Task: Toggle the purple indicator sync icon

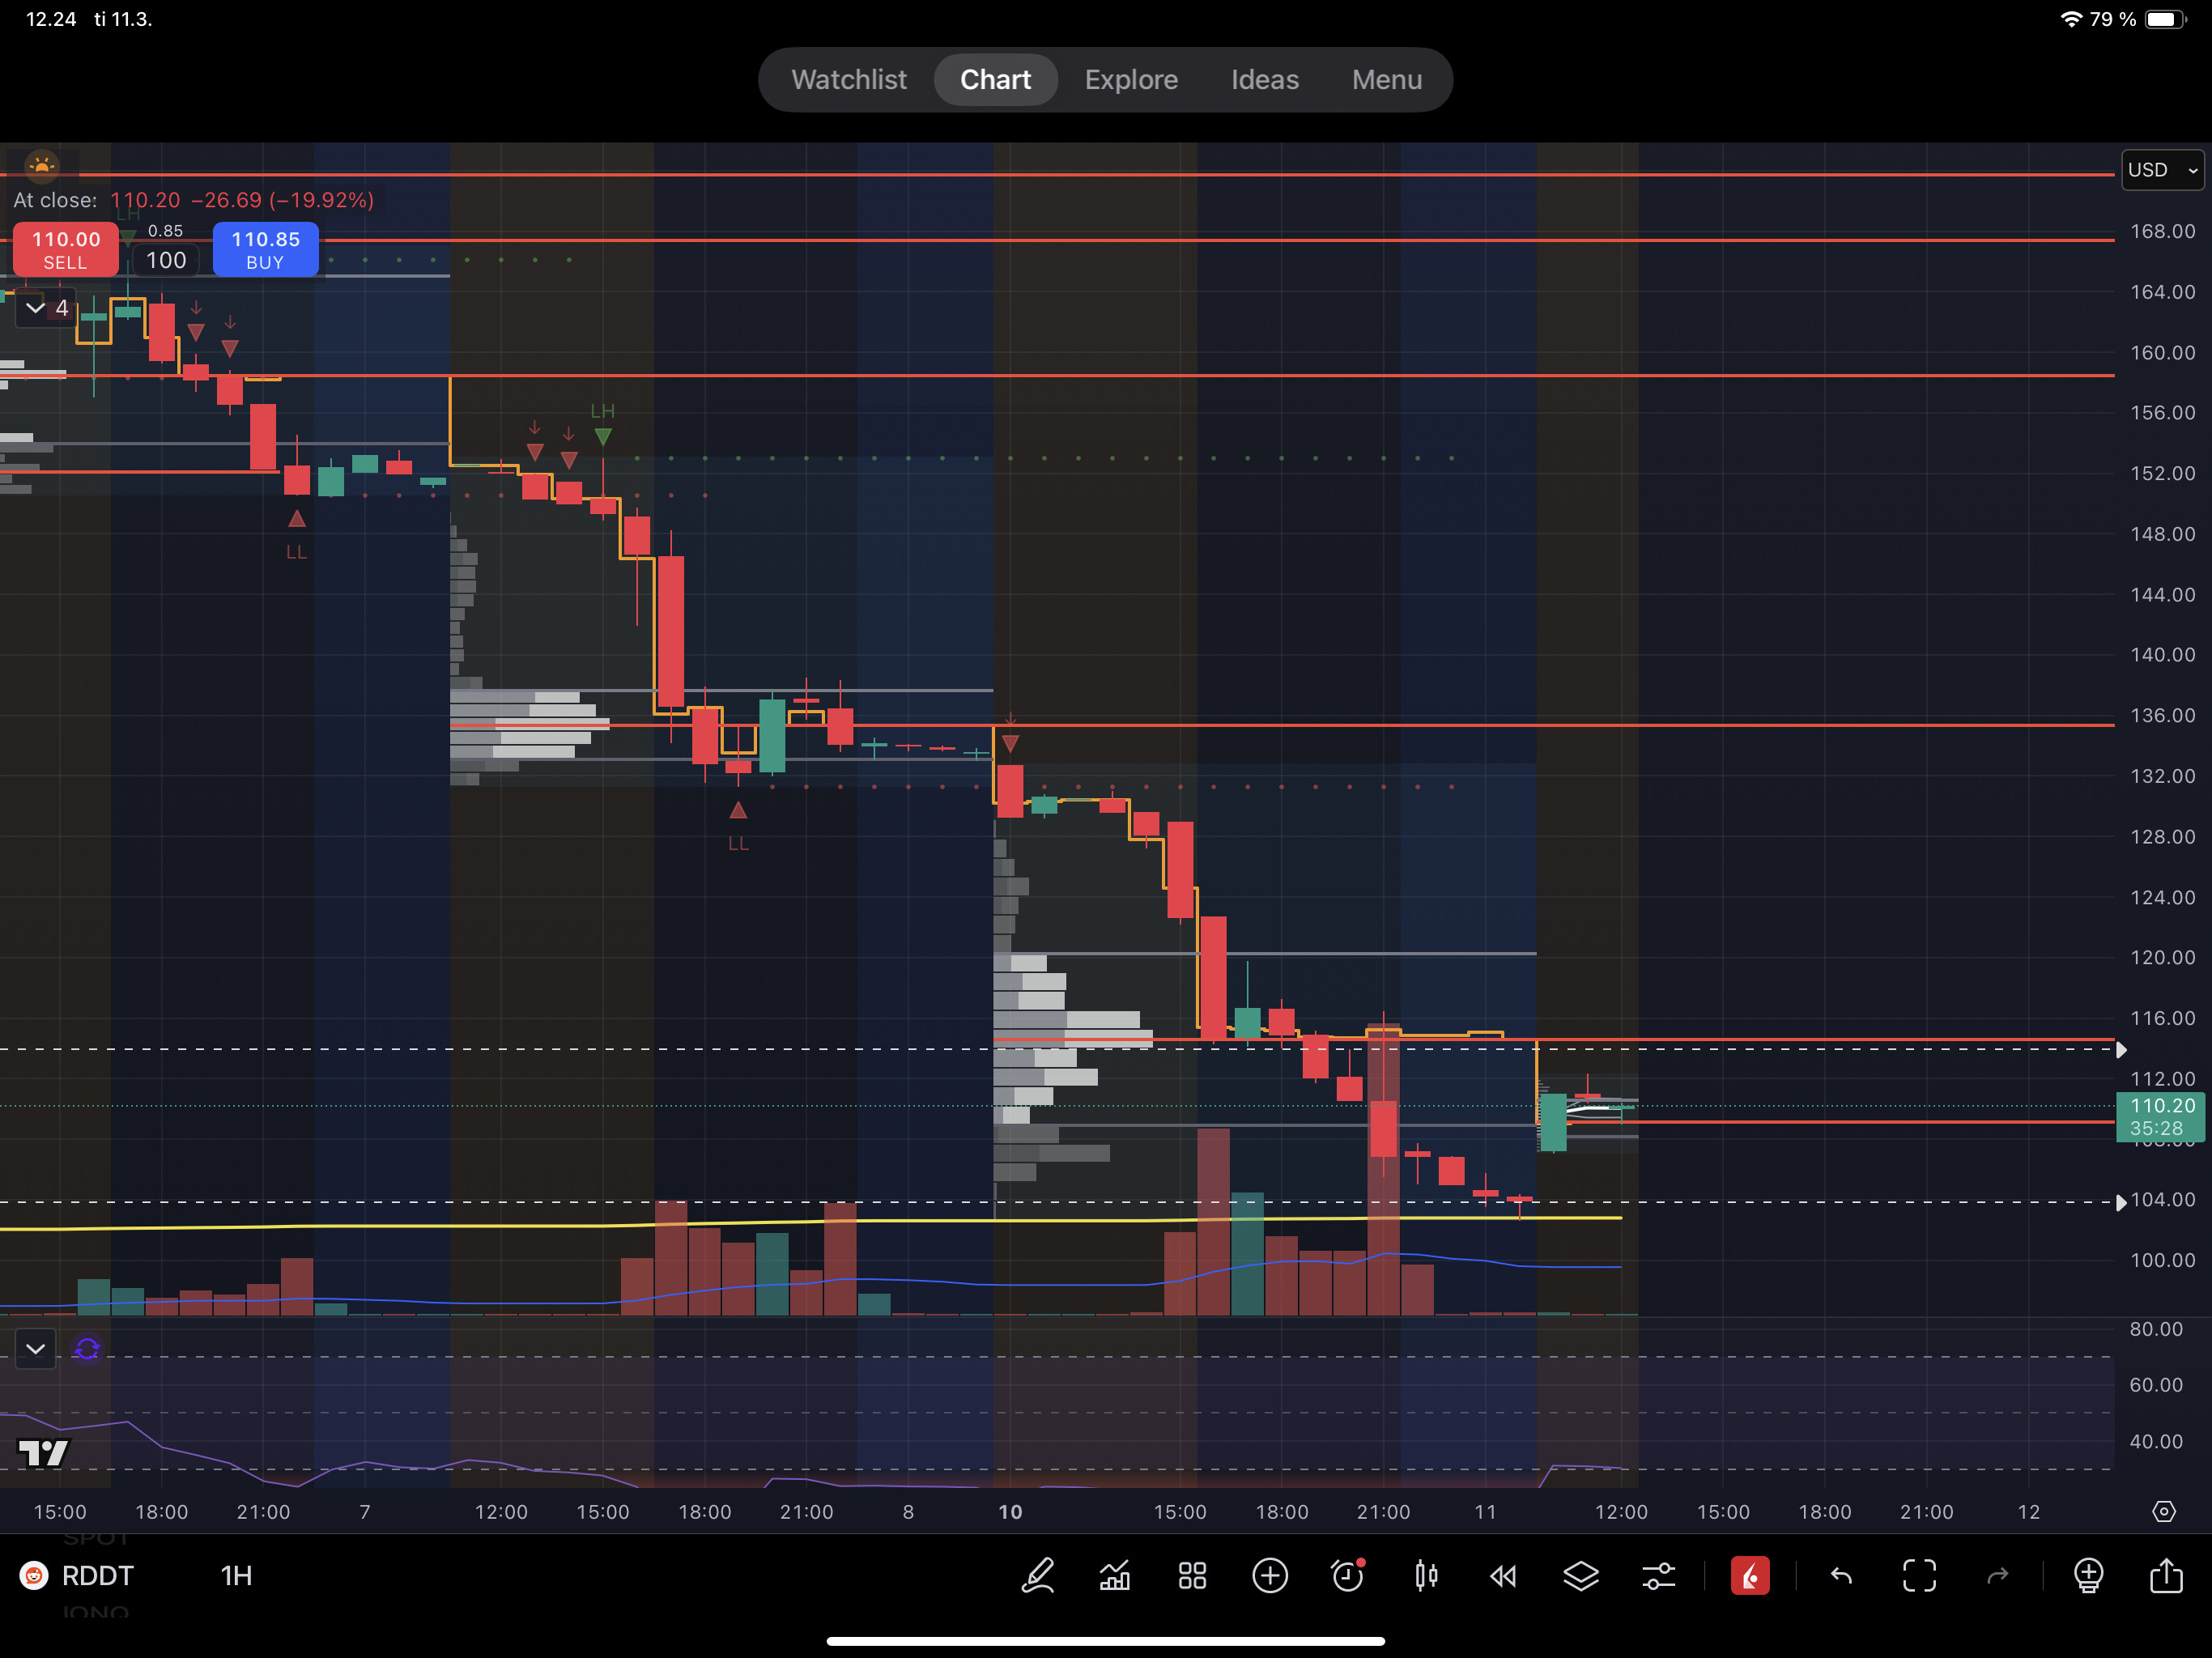Action: 87,1349
